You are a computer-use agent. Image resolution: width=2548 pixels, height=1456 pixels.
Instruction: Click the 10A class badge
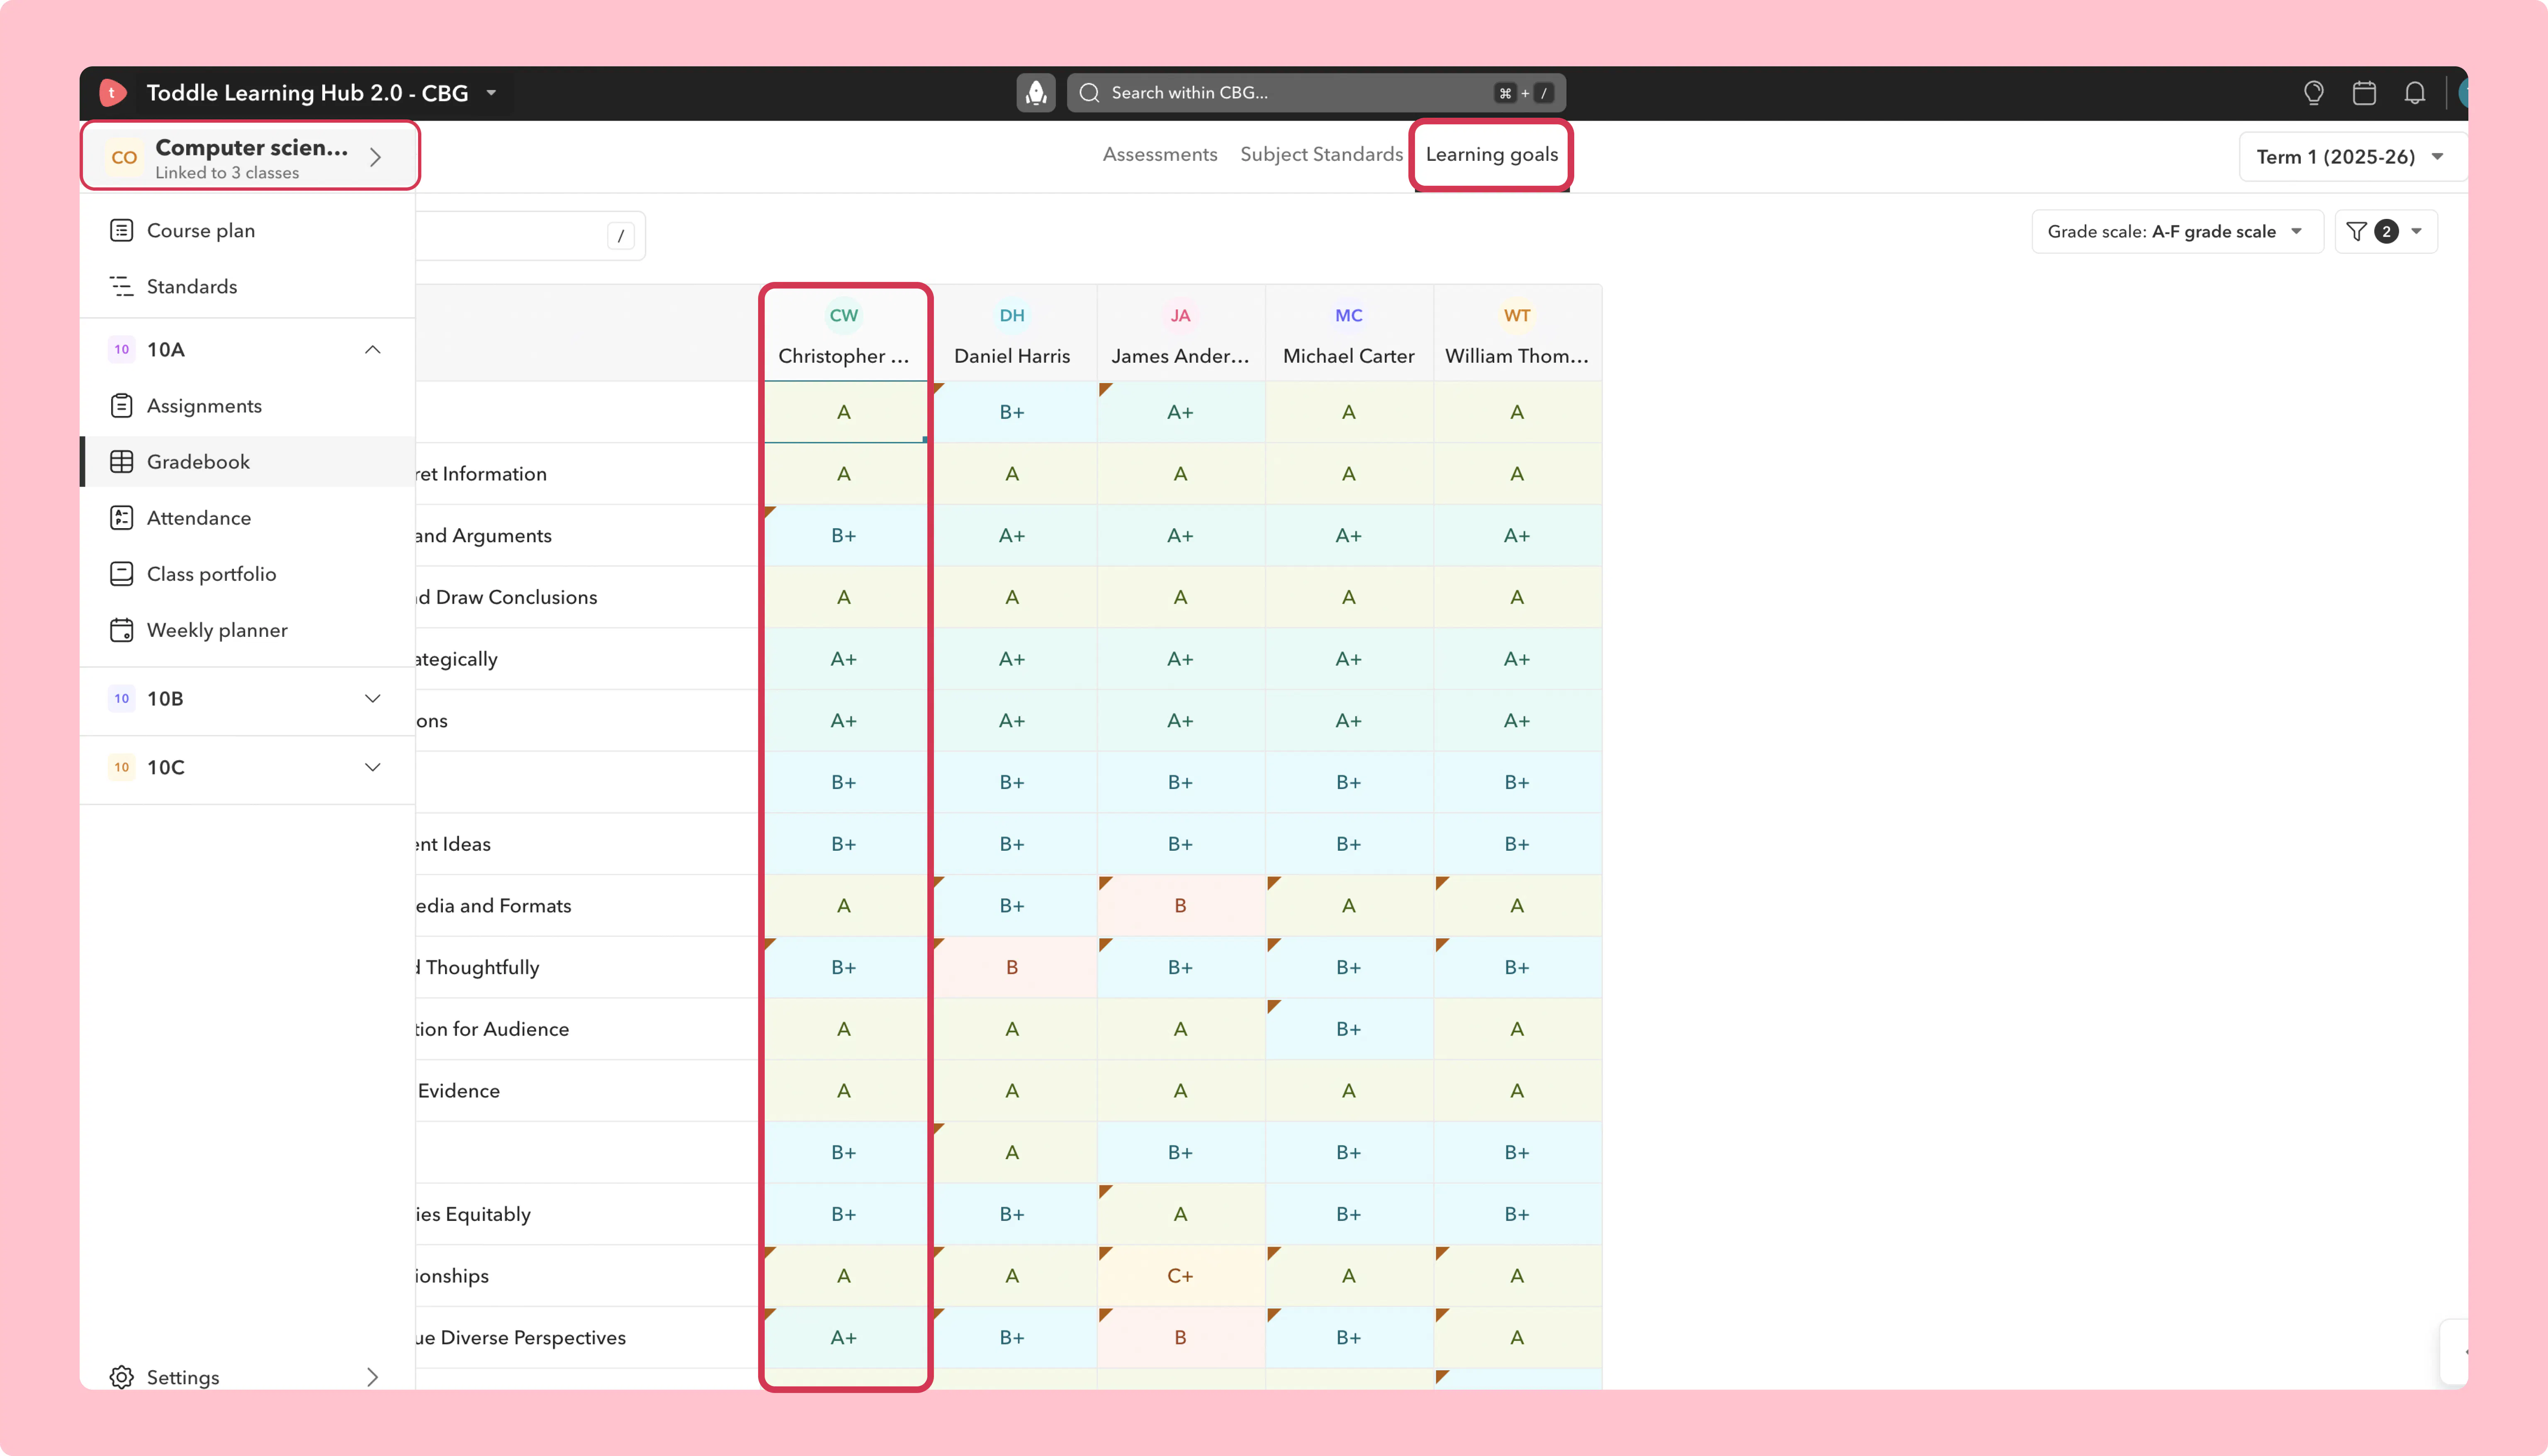122,349
